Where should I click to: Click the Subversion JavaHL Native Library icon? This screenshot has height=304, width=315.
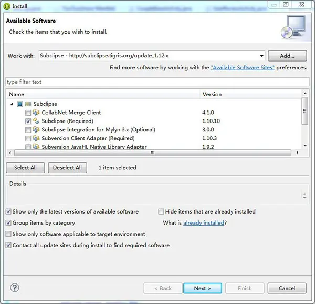[x=36, y=146]
